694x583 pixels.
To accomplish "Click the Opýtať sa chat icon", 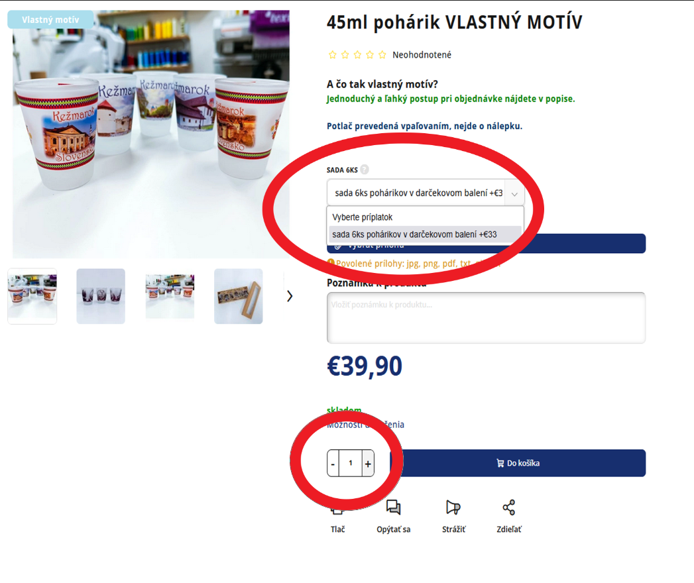I will pyautogui.click(x=393, y=507).
